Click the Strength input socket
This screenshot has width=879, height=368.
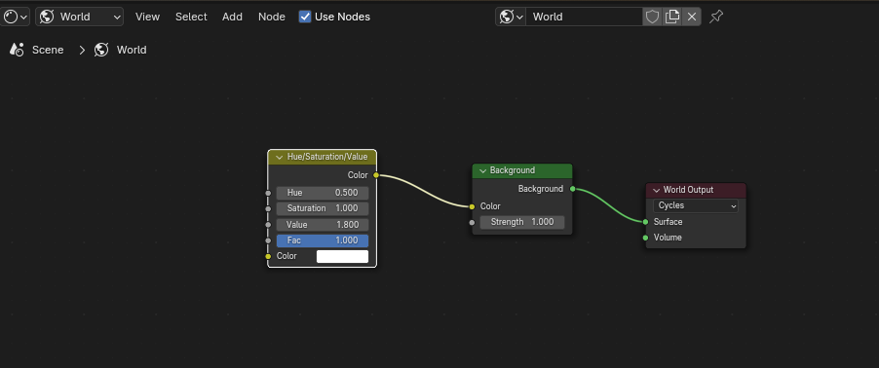tap(472, 222)
